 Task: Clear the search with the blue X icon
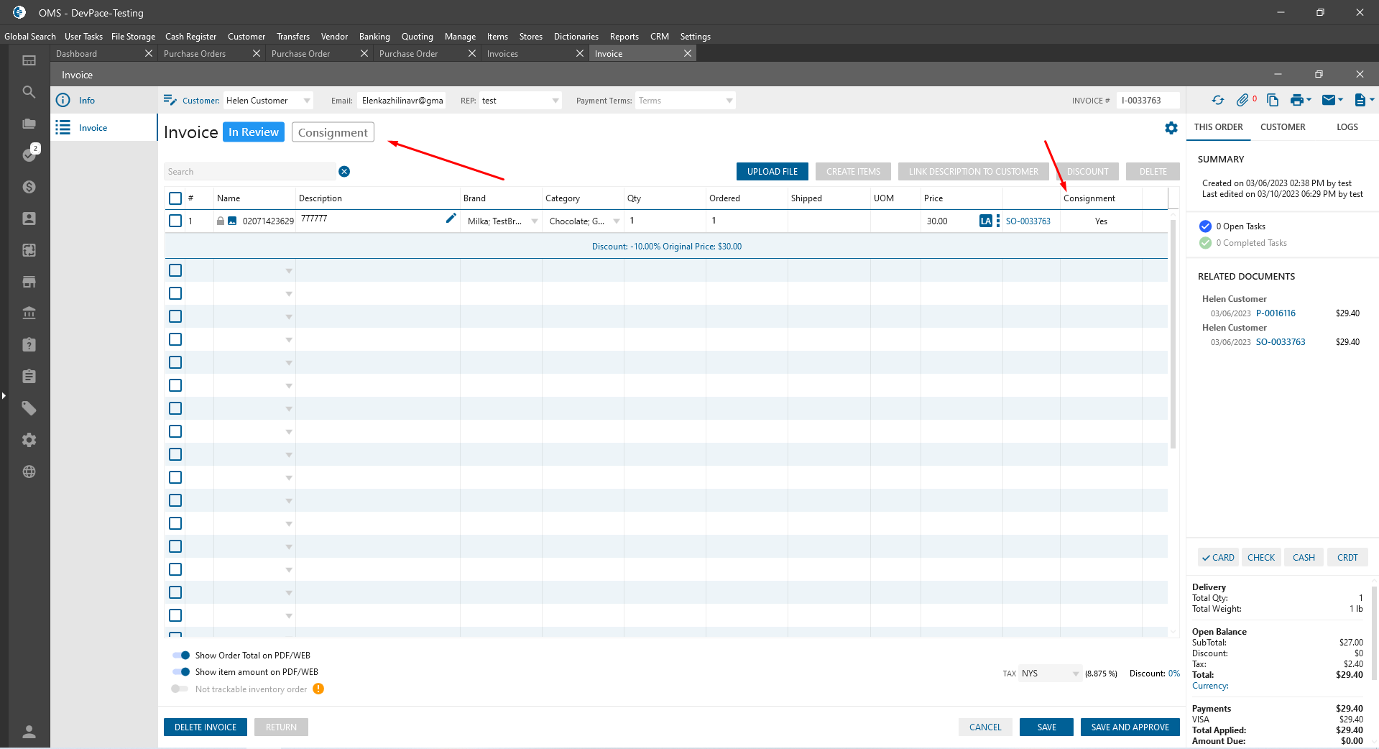[344, 171]
